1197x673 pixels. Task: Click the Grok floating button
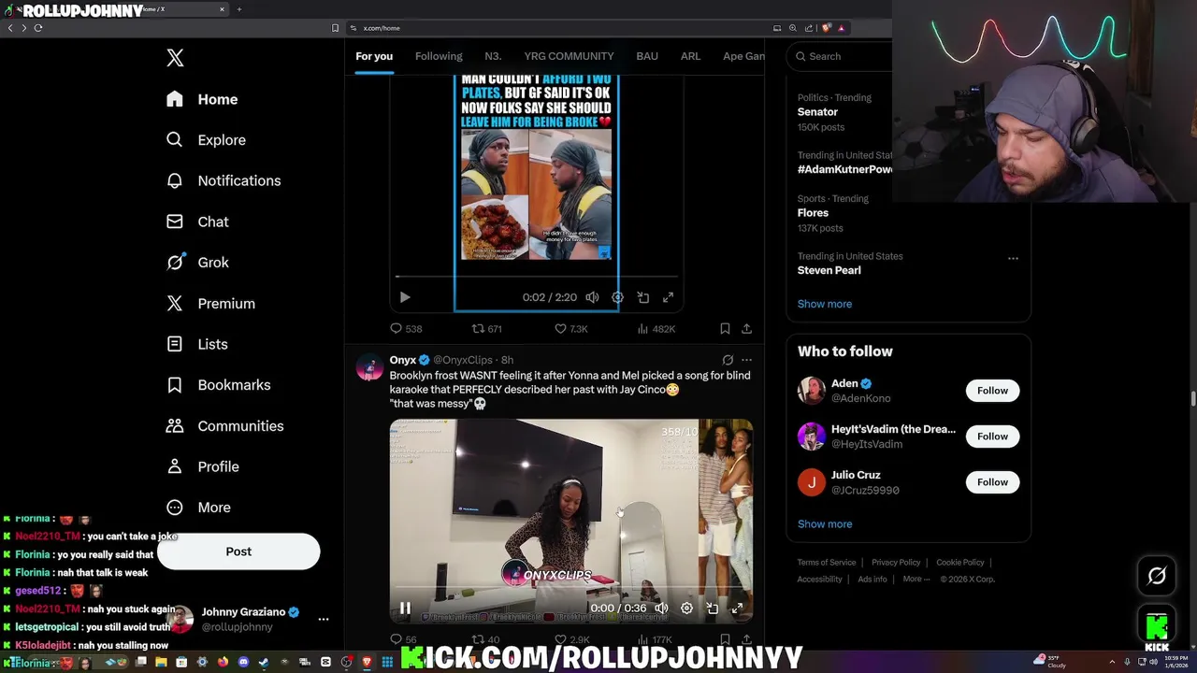tap(1157, 576)
